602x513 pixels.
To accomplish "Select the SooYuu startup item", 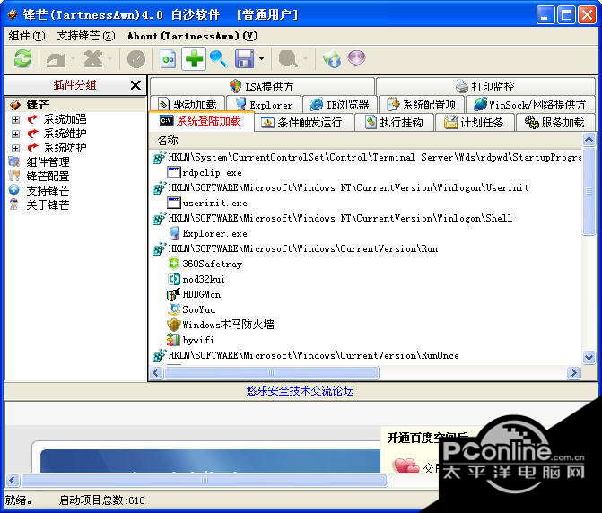I will (x=198, y=309).
